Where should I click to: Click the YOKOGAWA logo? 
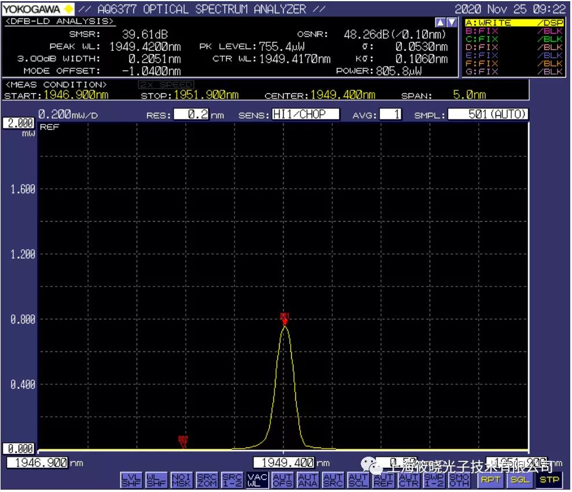click(x=38, y=9)
